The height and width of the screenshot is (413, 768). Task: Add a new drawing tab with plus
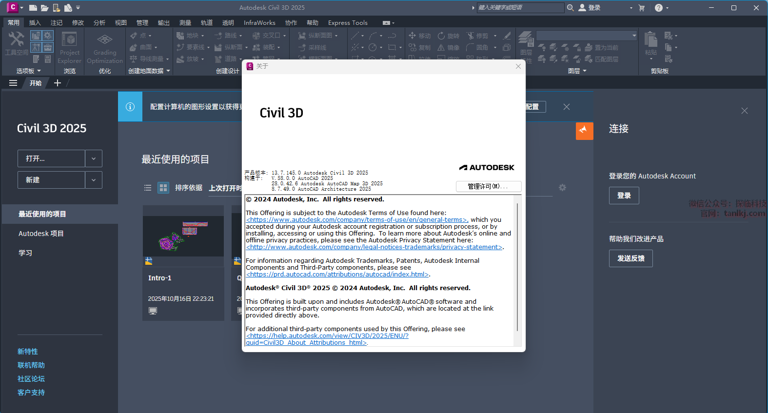(58, 83)
